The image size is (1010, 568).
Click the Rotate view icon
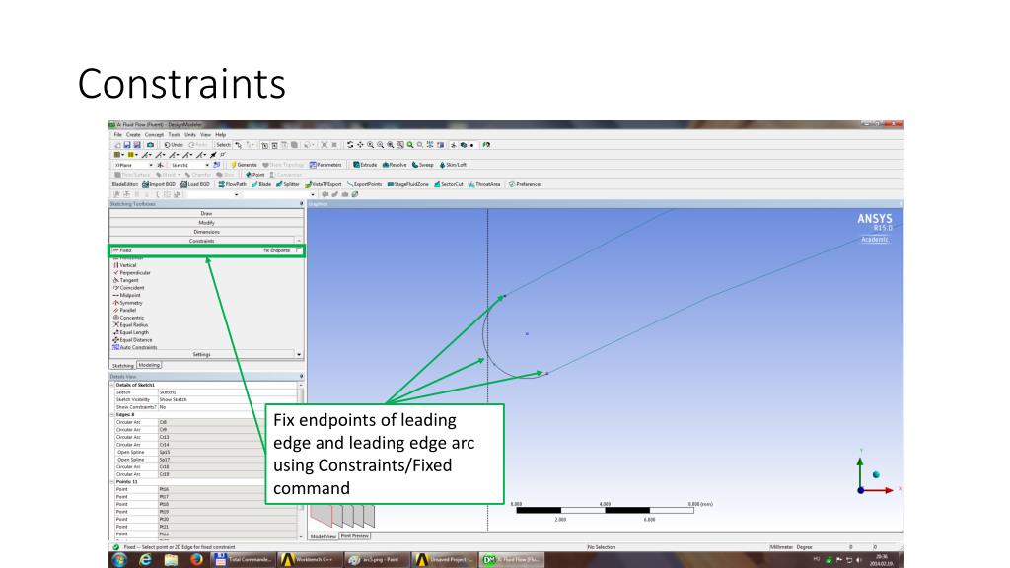350,145
